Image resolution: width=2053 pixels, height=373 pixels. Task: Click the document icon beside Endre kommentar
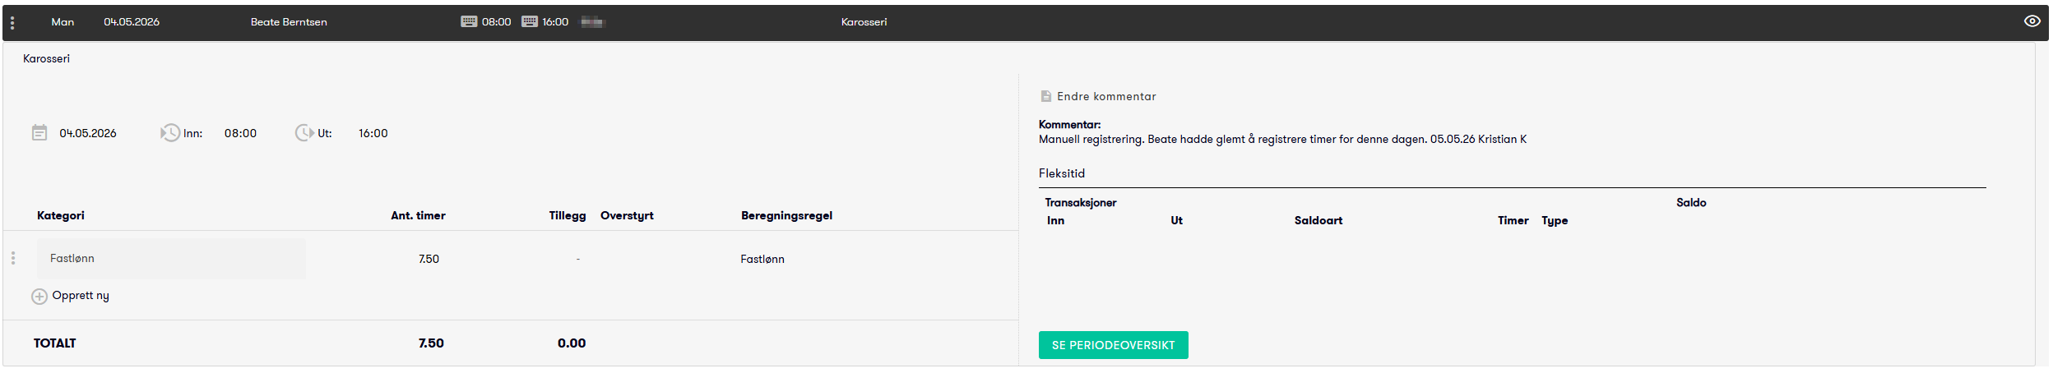tap(1046, 97)
